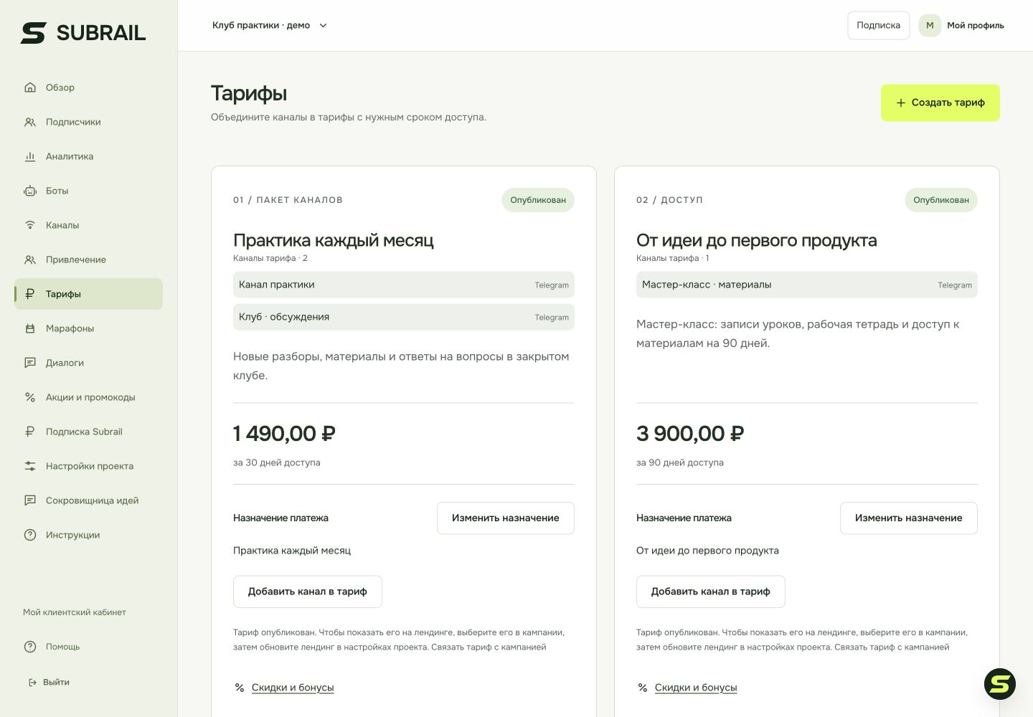Click the Создать тариф button
Image resolution: width=1033 pixels, height=717 pixels.
click(x=940, y=103)
